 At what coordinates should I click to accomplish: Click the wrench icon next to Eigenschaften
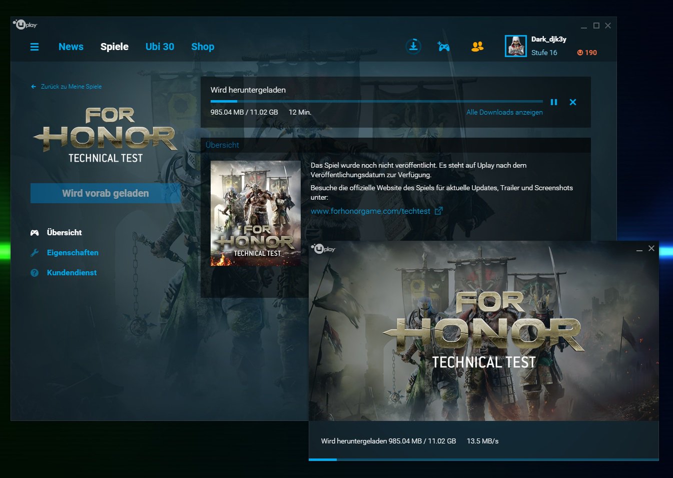click(x=35, y=253)
